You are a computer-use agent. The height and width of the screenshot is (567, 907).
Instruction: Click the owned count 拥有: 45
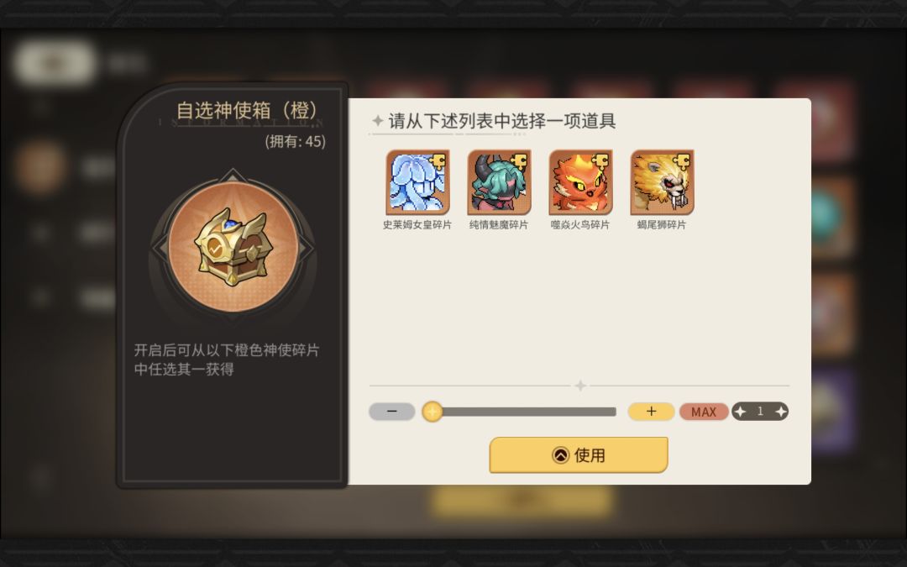click(295, 141)
